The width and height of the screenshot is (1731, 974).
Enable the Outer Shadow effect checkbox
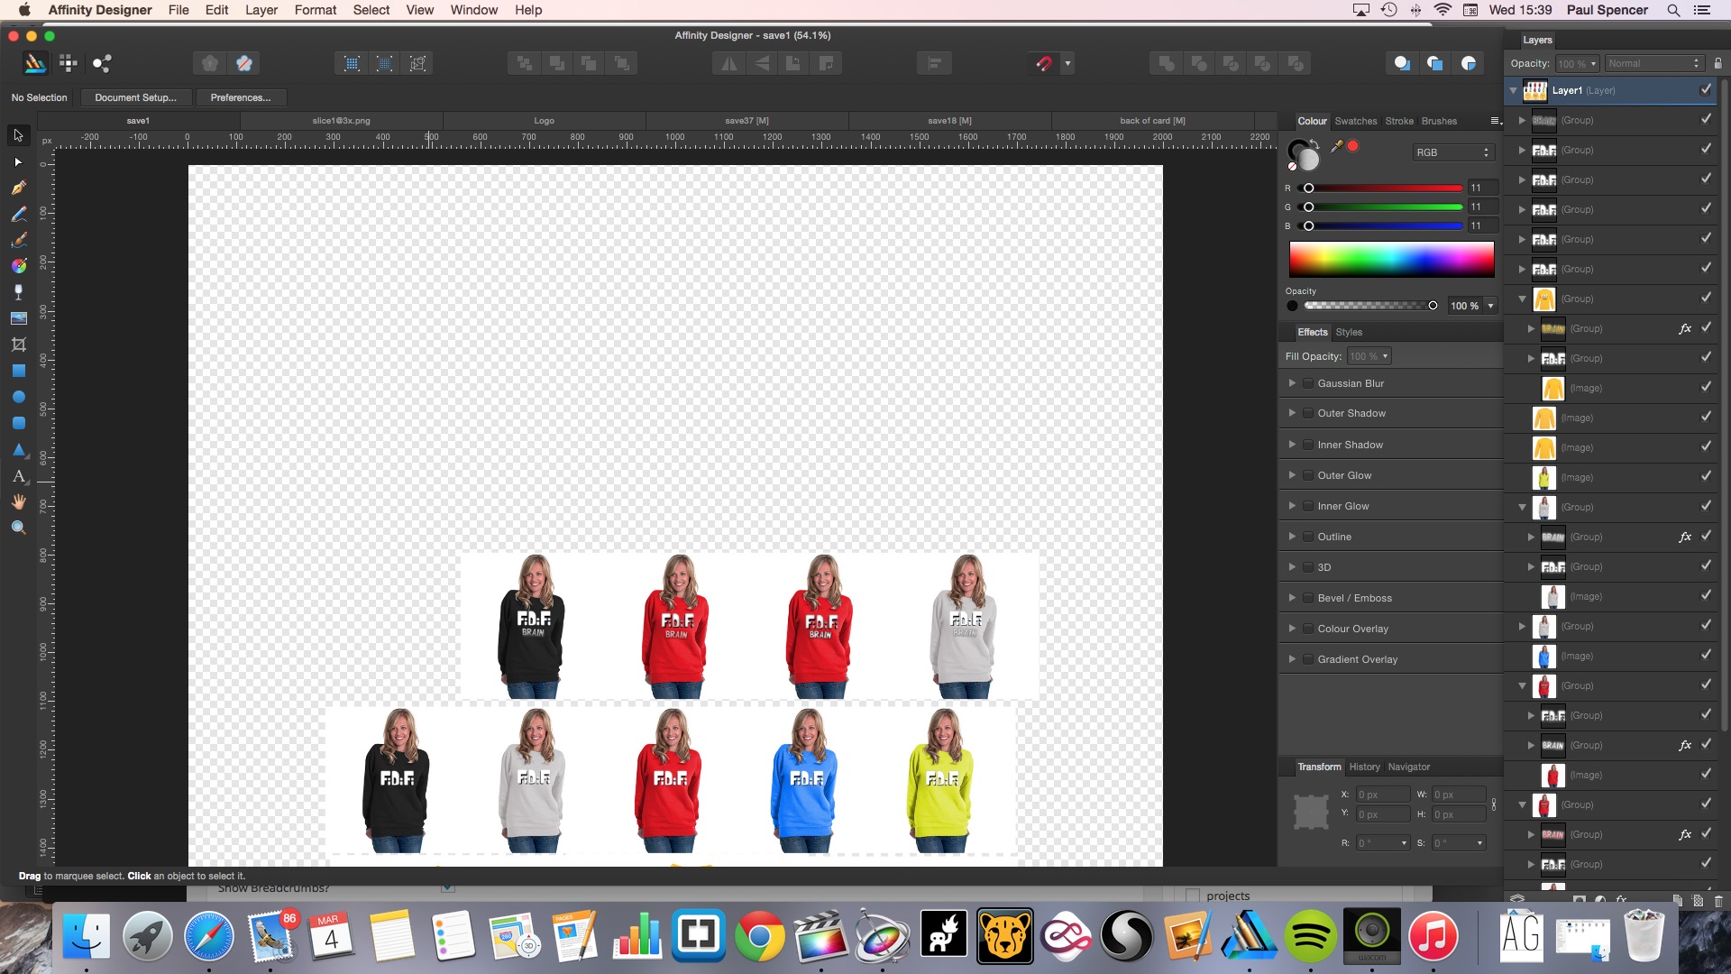tap(1308, 413)
